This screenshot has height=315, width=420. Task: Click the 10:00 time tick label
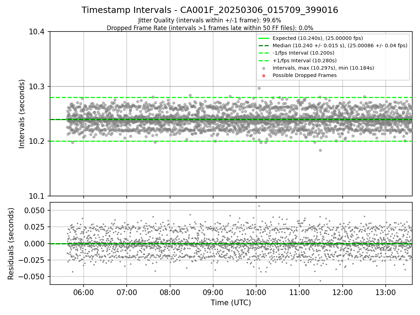coord(256,292)
